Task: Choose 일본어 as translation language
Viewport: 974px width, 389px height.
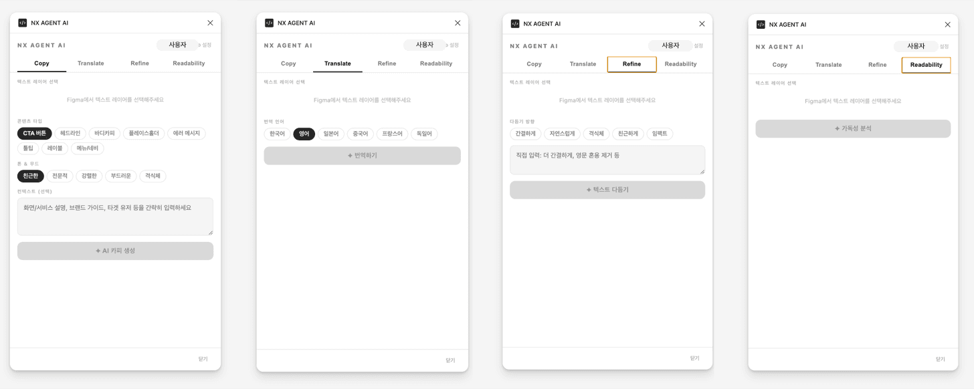Action: [x=331, y=134]
